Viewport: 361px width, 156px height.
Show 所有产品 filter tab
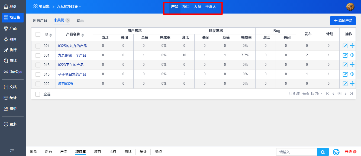click(x=40, y=20)
